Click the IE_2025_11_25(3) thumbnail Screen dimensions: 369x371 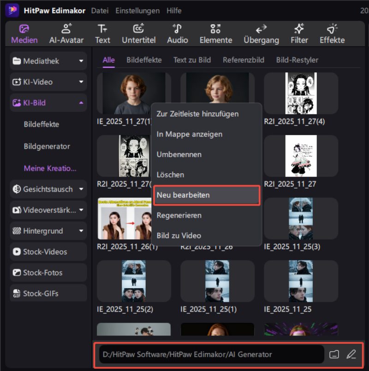pos(301,219)
